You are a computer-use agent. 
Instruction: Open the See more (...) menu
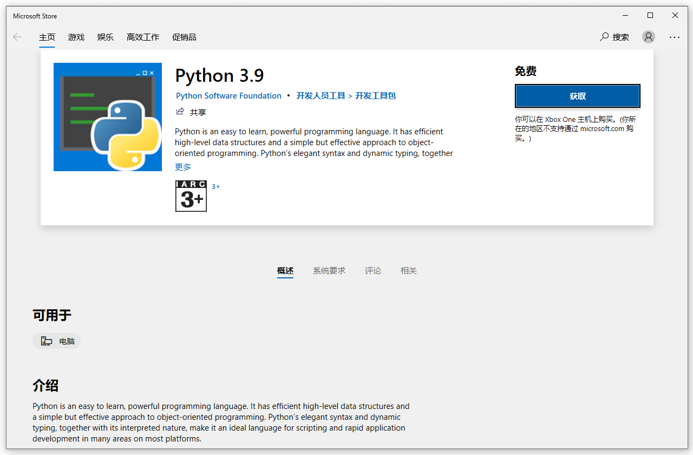coord(674,37)
